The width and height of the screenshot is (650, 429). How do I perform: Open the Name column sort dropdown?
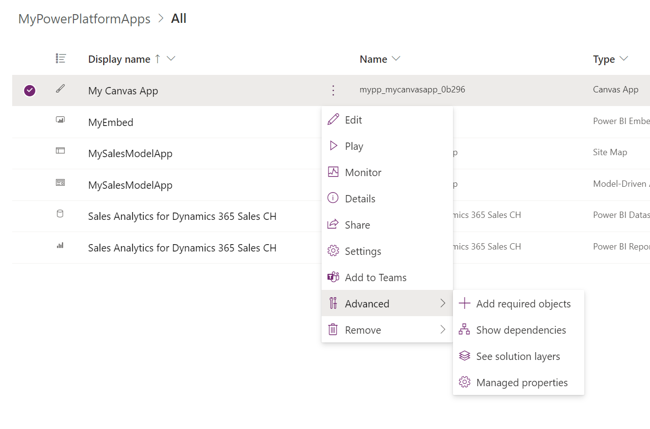(x=396, y=59)
